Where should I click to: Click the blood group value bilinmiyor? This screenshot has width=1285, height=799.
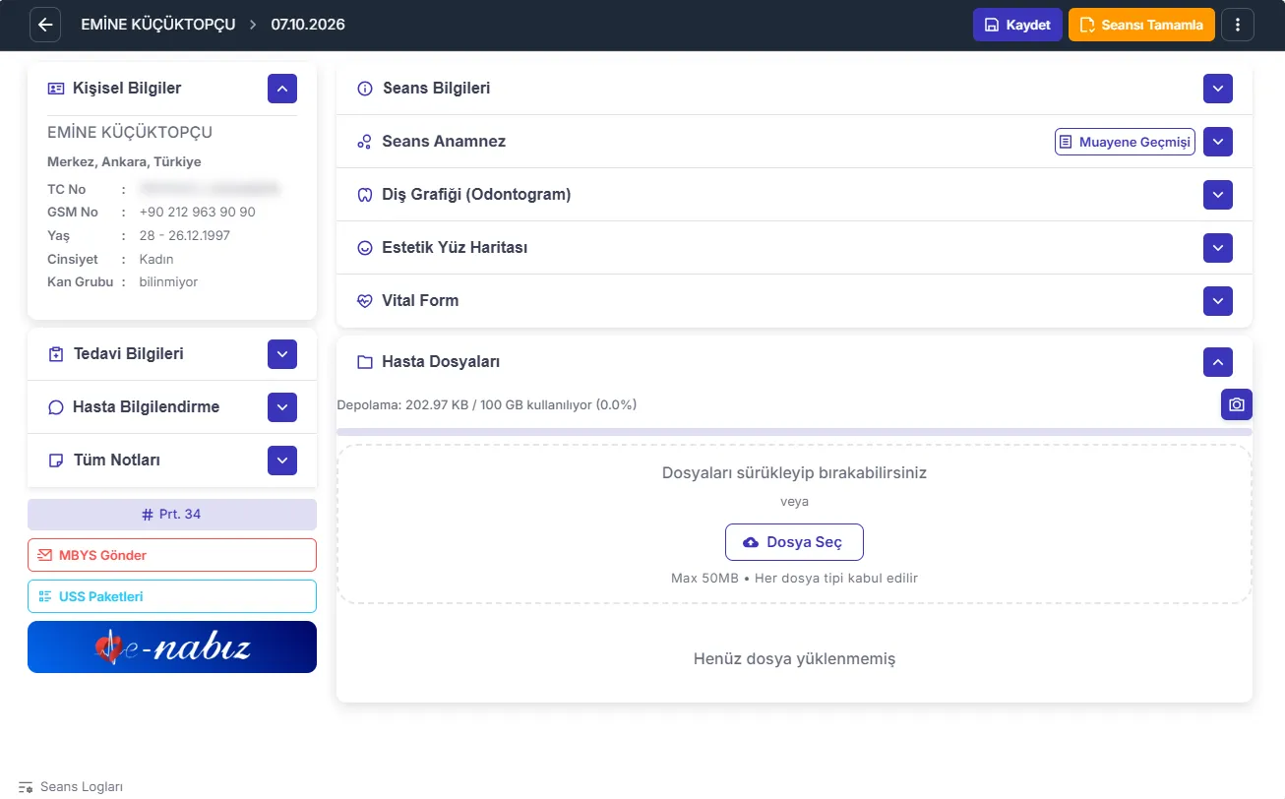point(169,282)
